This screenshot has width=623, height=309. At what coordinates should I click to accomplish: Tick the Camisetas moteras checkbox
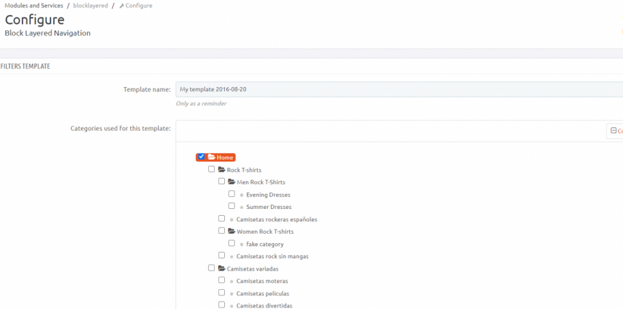tap(222, 280)
